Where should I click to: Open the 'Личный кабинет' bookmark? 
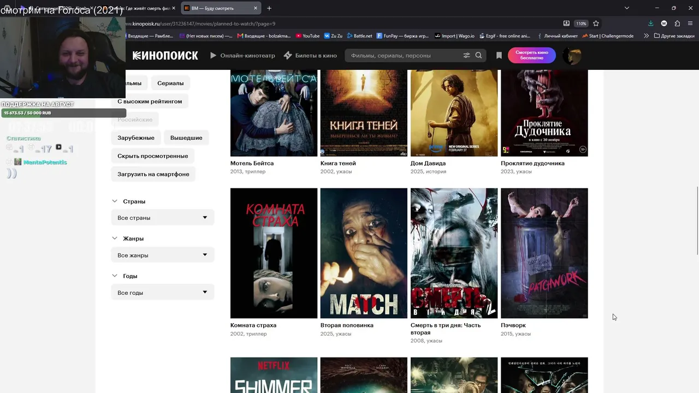click(x=557, y=36)
